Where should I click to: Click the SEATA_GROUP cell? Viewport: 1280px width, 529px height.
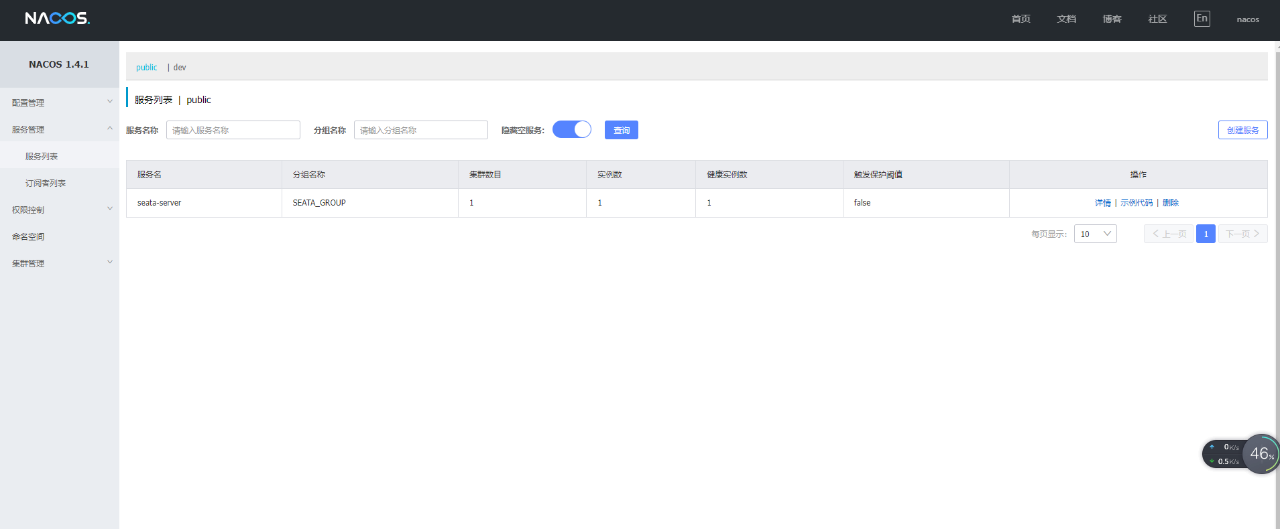370,203
